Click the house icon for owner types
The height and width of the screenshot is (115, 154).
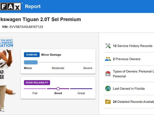point(108,74)
